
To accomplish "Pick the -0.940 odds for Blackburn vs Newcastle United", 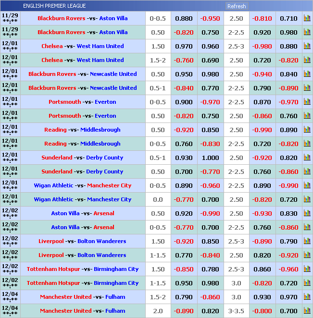I will point(263,74).
